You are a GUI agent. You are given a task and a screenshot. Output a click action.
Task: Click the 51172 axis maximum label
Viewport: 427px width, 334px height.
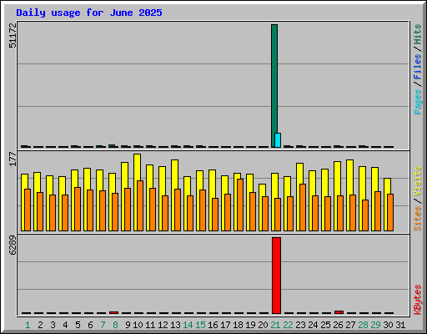pos(13,35)
